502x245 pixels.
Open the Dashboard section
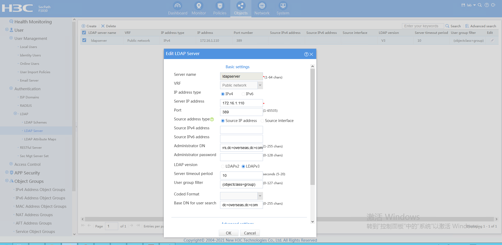[x=178, y=9]
